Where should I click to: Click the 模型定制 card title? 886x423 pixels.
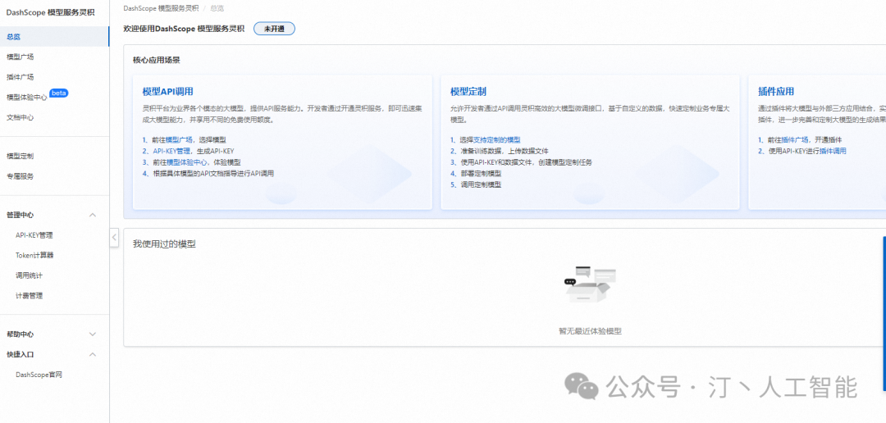point(468,92)
